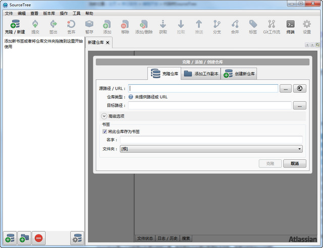The image size is (323, 248).
Task: Toggle the save repository as bookmark checkbox
Action: 105,132
